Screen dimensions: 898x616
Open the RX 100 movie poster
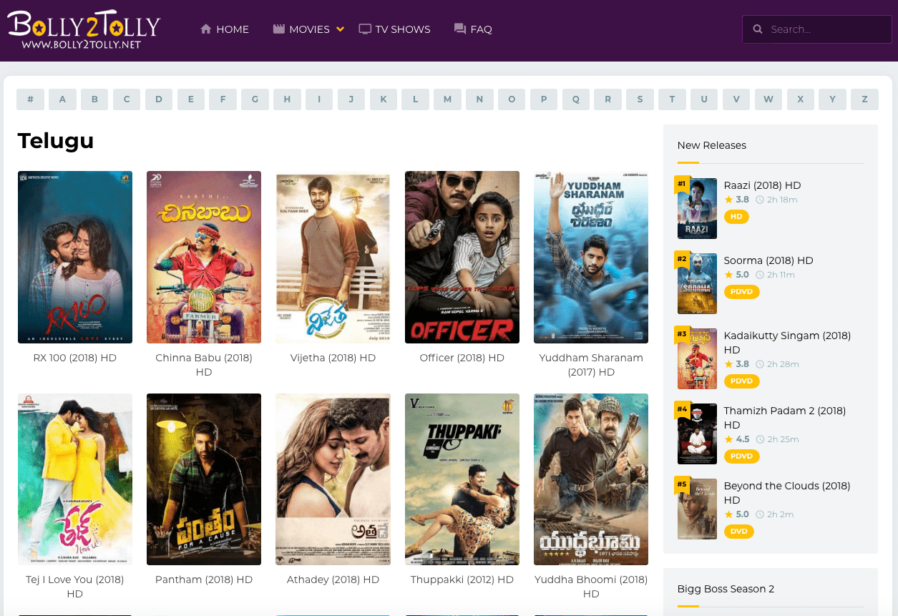click(75, 257)
